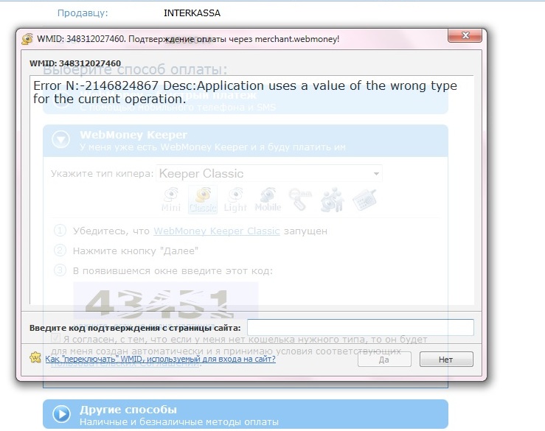Viewport: 545px width, 431px height.
Task: Pick the Keeper Mobile icon
Action: coord(268,199)
